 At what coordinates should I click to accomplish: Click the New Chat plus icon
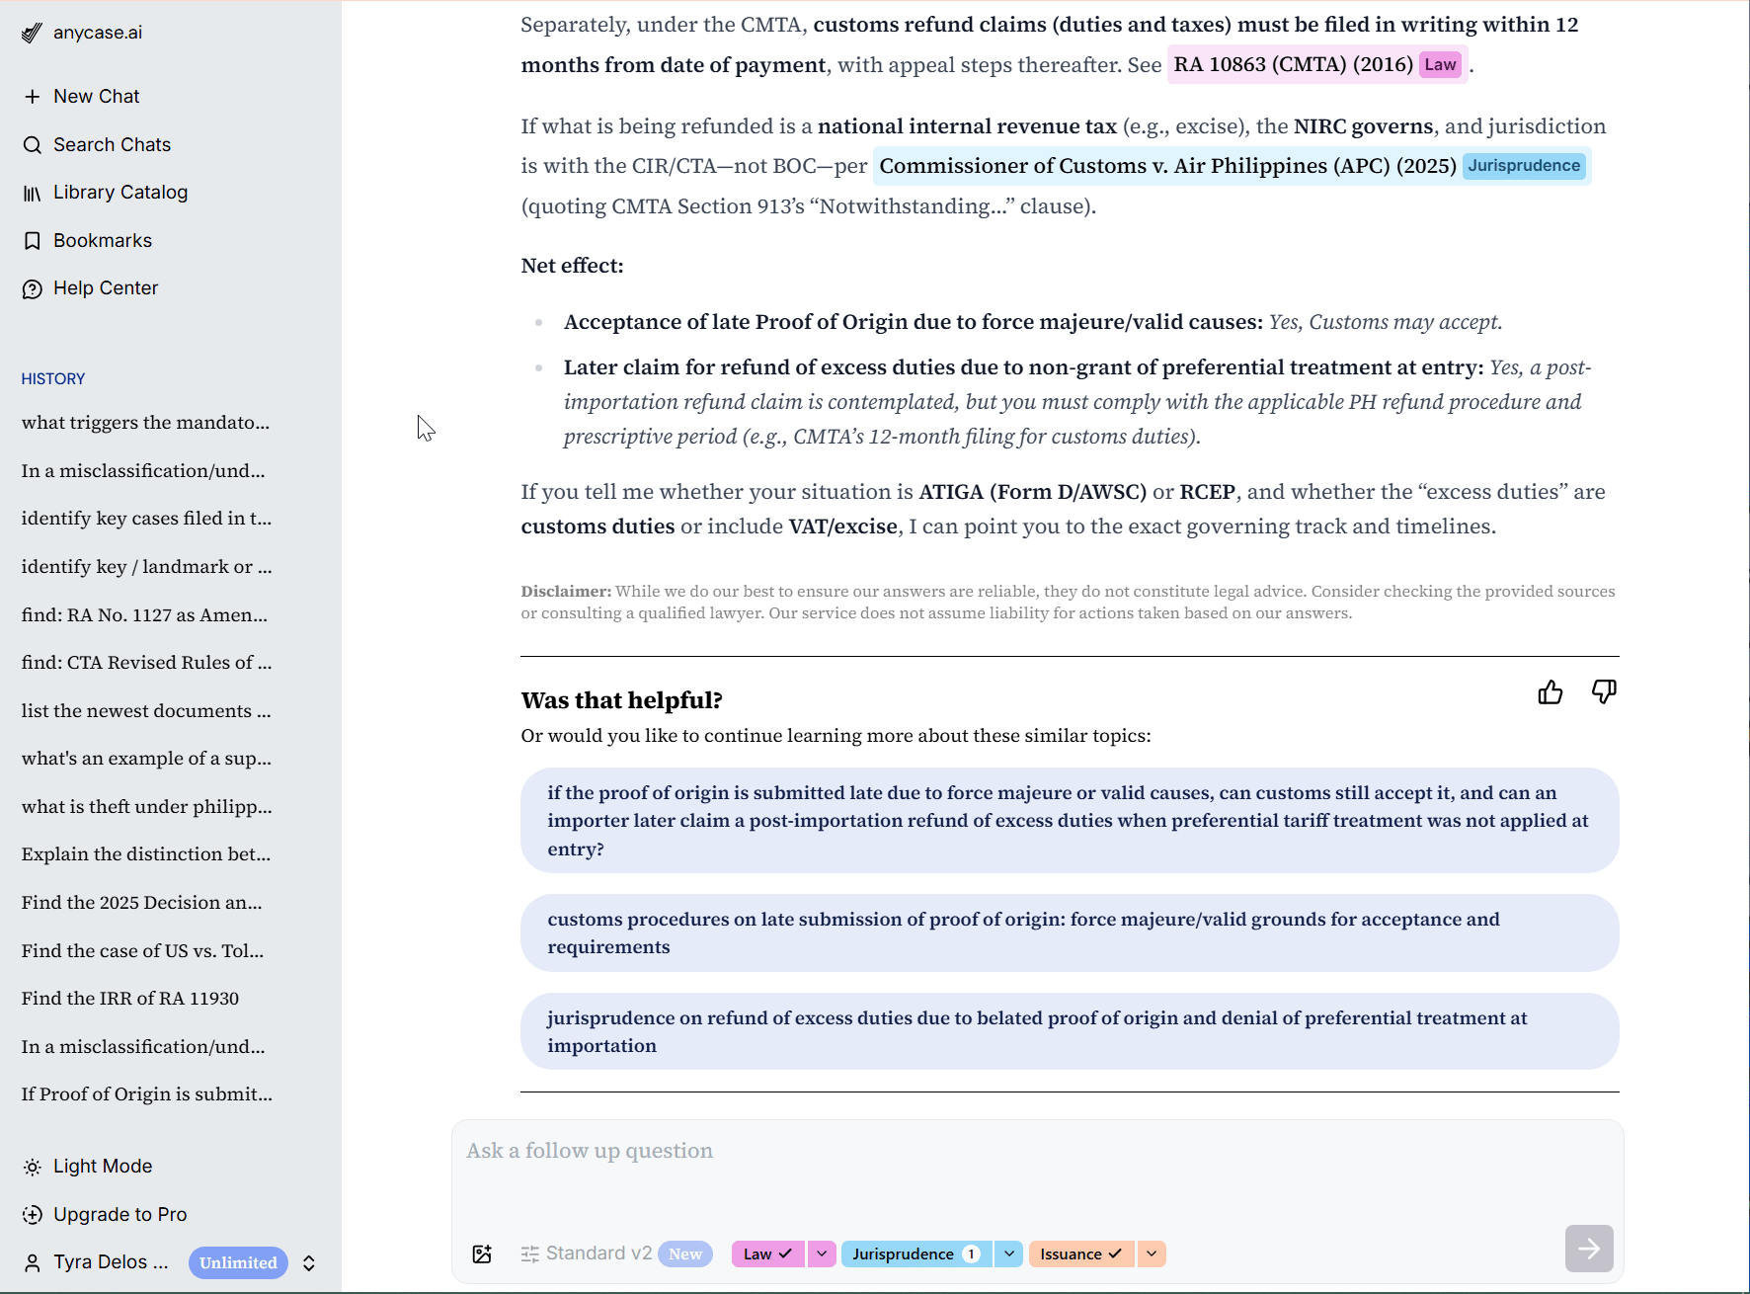pyautogui.click(x=33, y=97)
